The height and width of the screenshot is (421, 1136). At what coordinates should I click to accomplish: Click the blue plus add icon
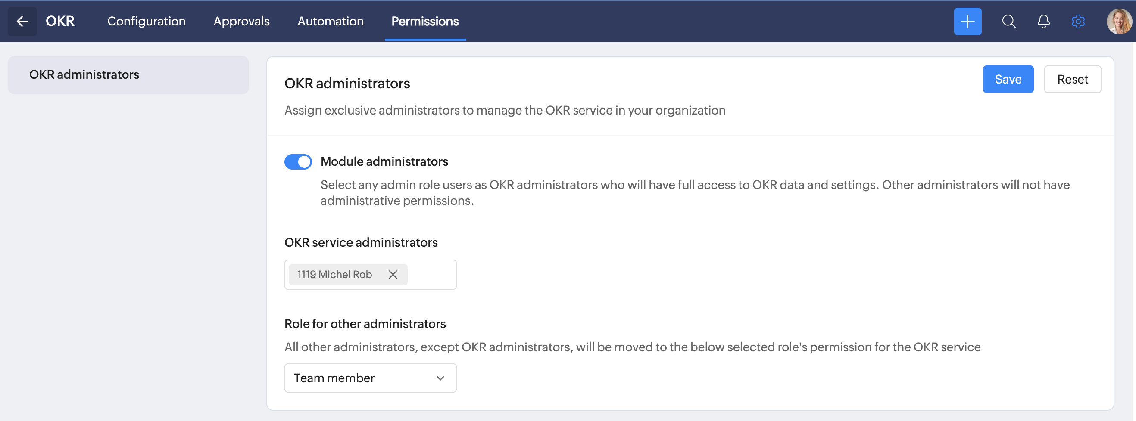(x=967, y=21)
